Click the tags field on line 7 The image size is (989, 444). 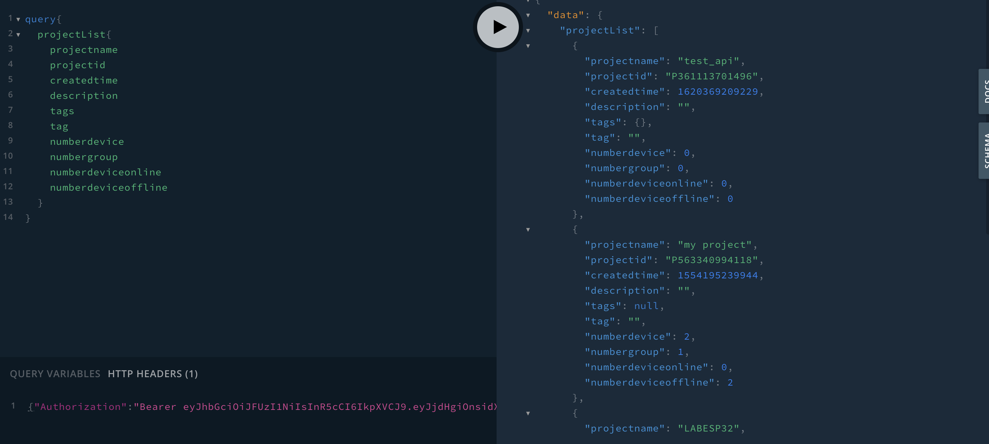pos(62,111)
